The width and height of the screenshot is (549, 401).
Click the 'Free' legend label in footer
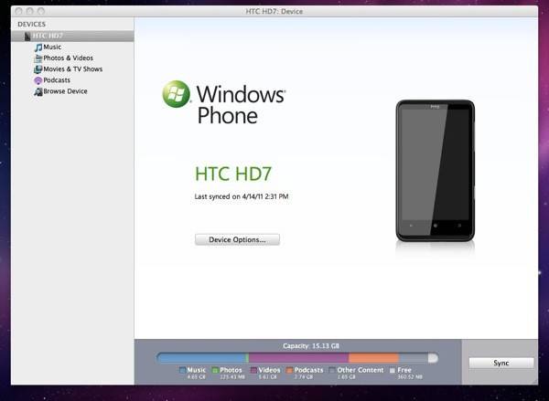pyautogui.click(x=404, y=370)
